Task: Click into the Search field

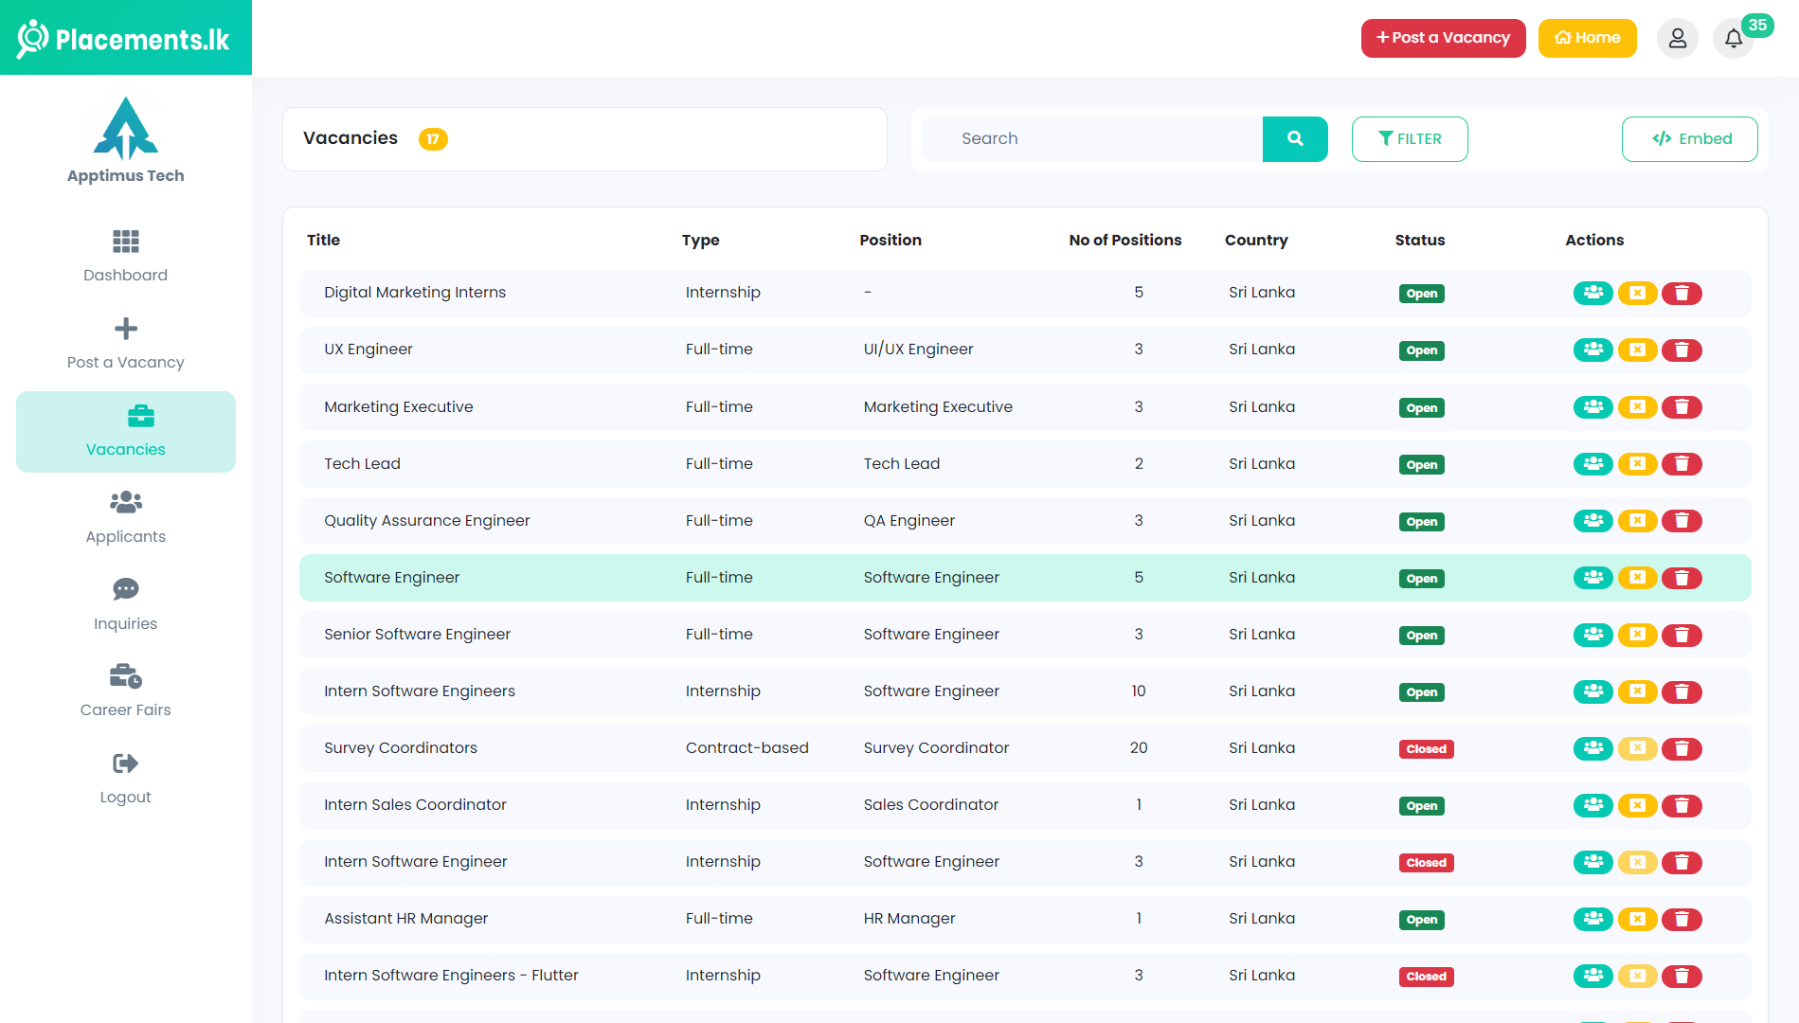Action: tap(1091, 139)
